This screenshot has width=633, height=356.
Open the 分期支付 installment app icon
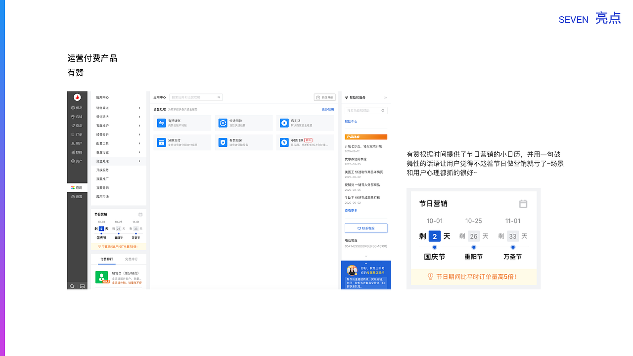pyautogui.click(x=161, y=142)
